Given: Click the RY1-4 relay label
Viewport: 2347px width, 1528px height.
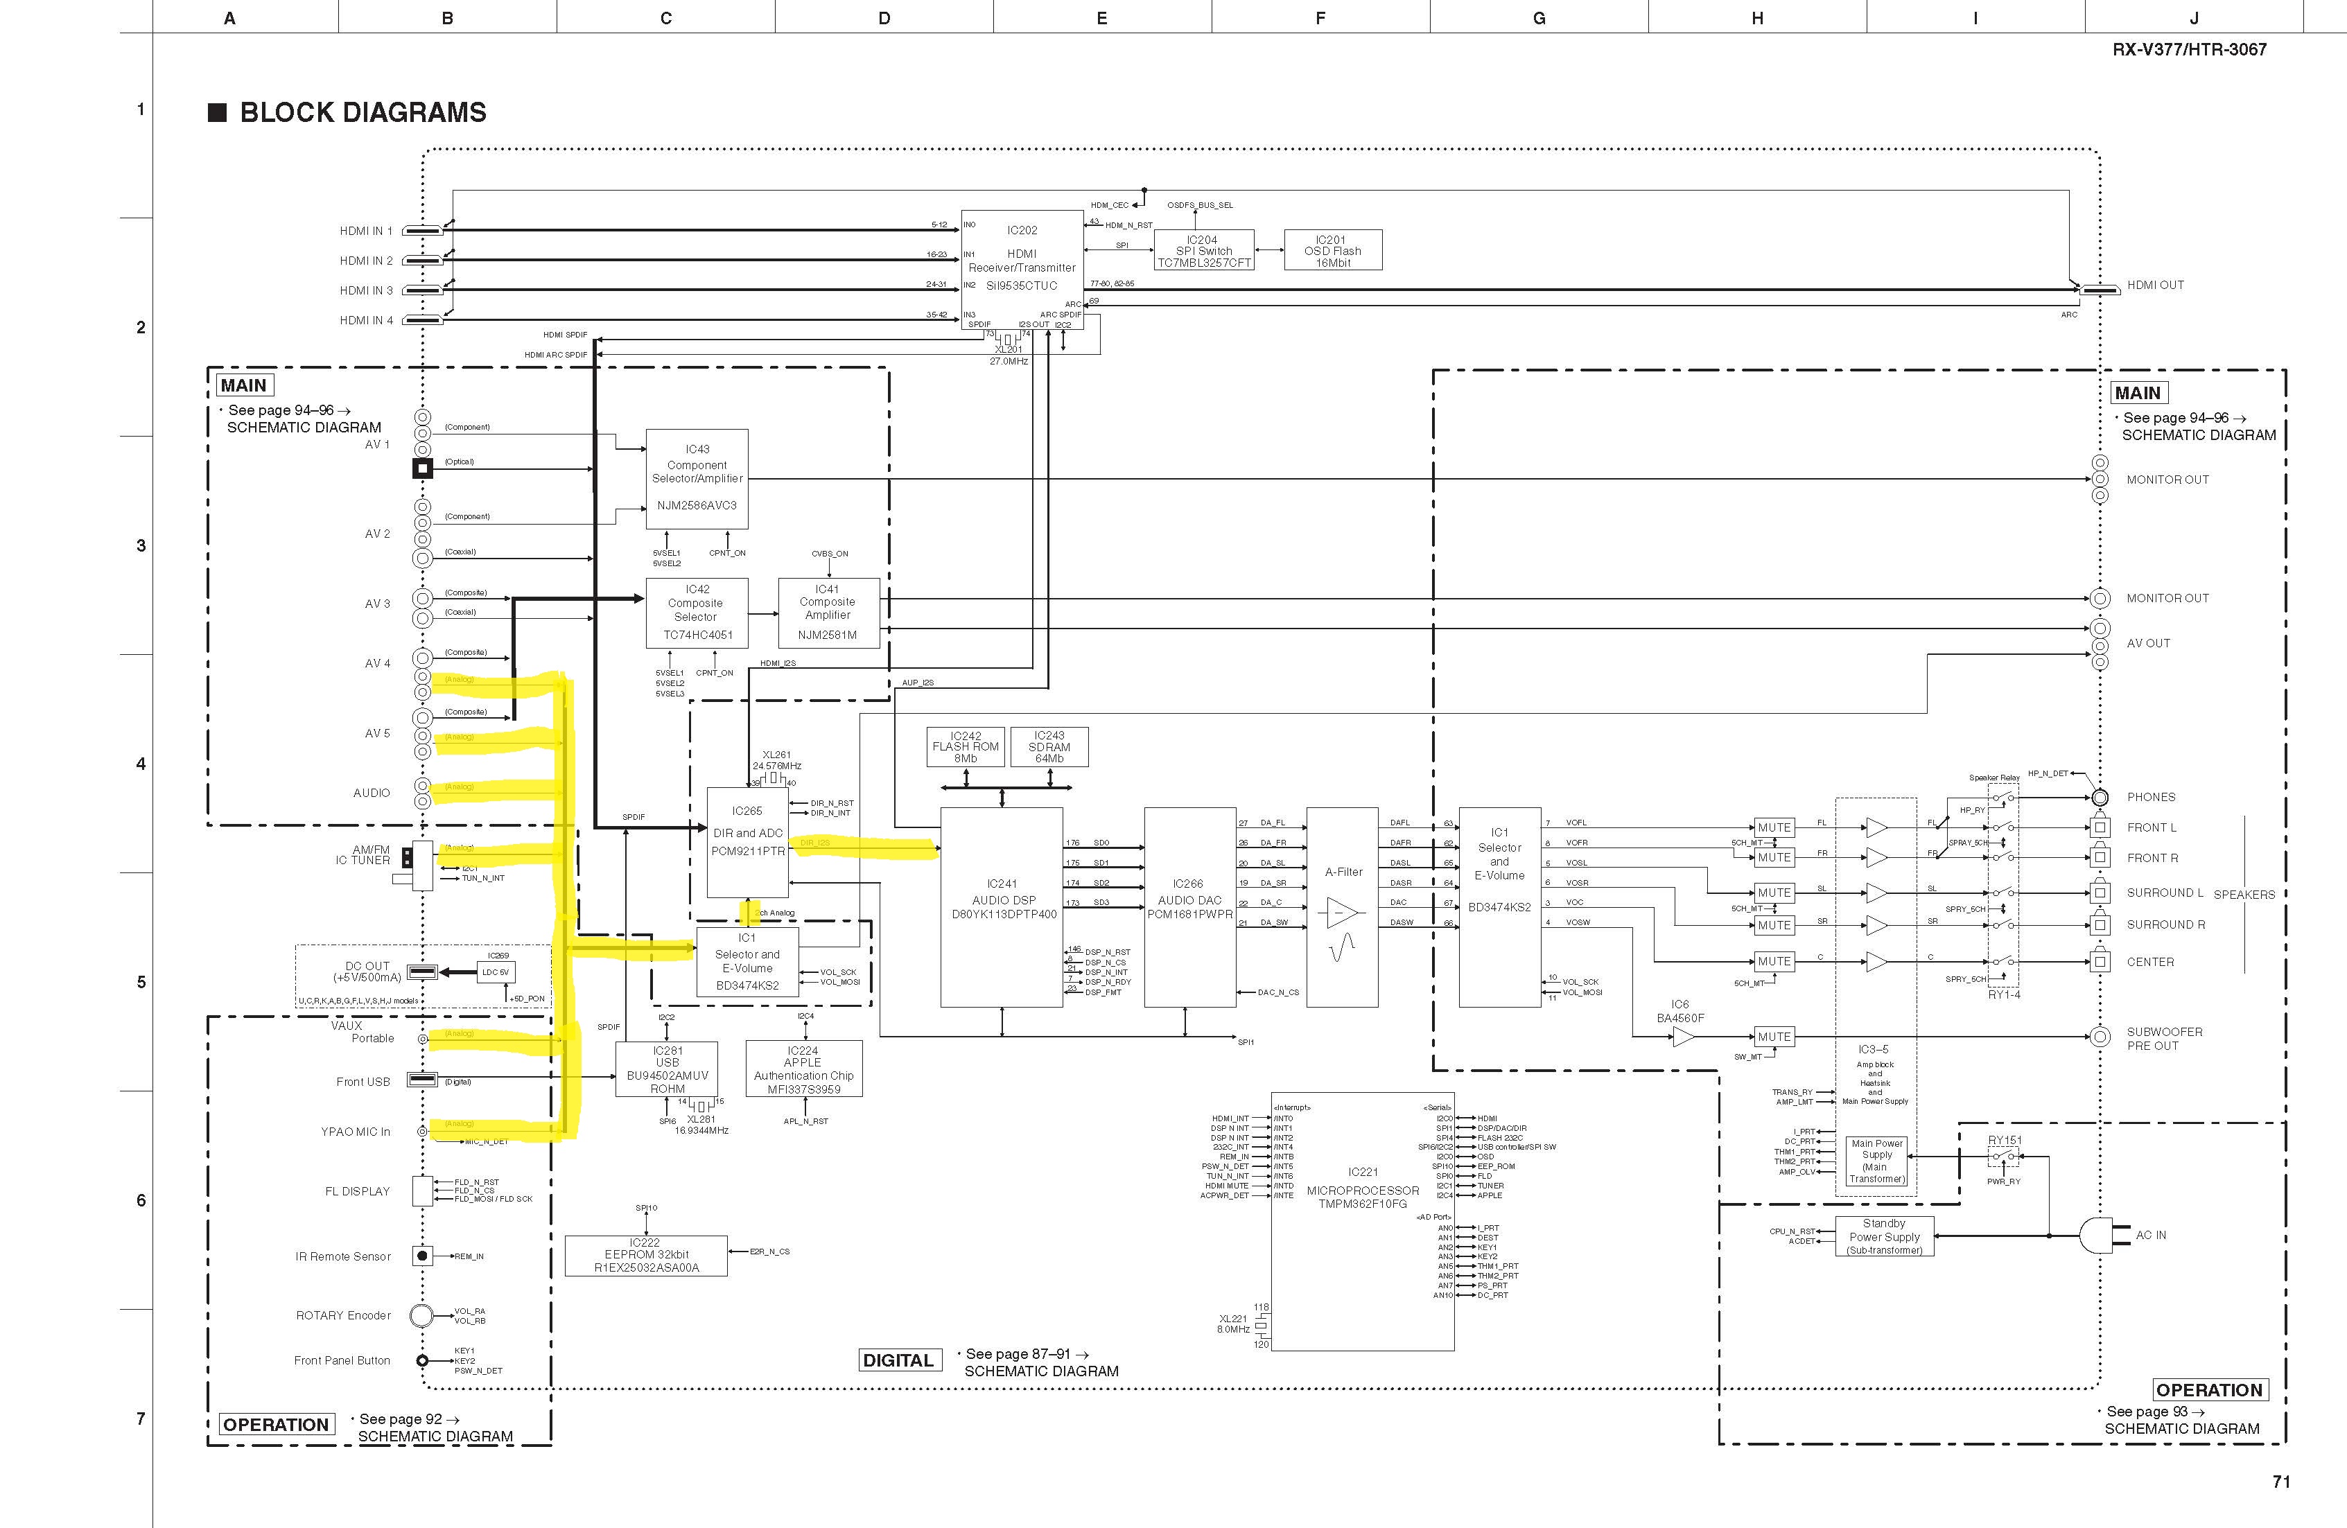Looking at the screenshot, I should click(2004, 994).
